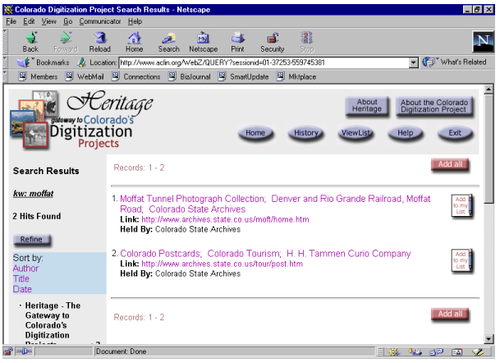This screenshot has height=363, width=500.
Task: Click the Exit button
Action: 455,133
